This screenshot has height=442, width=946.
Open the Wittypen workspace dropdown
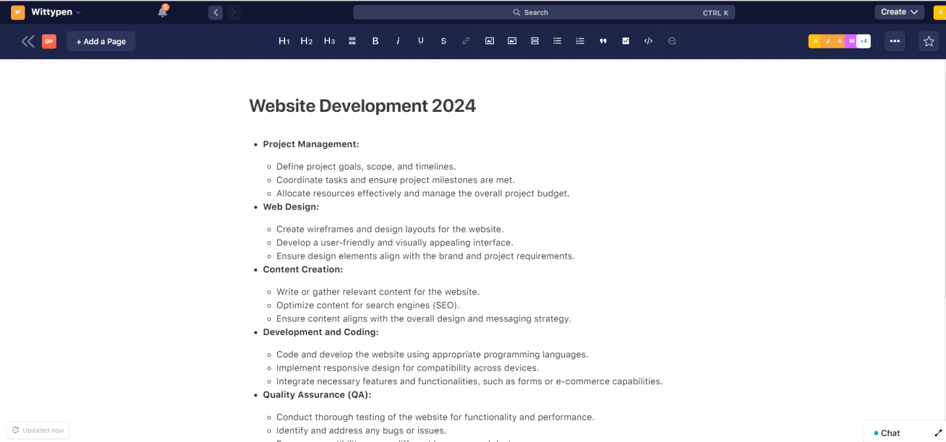[x=55, y=12]
